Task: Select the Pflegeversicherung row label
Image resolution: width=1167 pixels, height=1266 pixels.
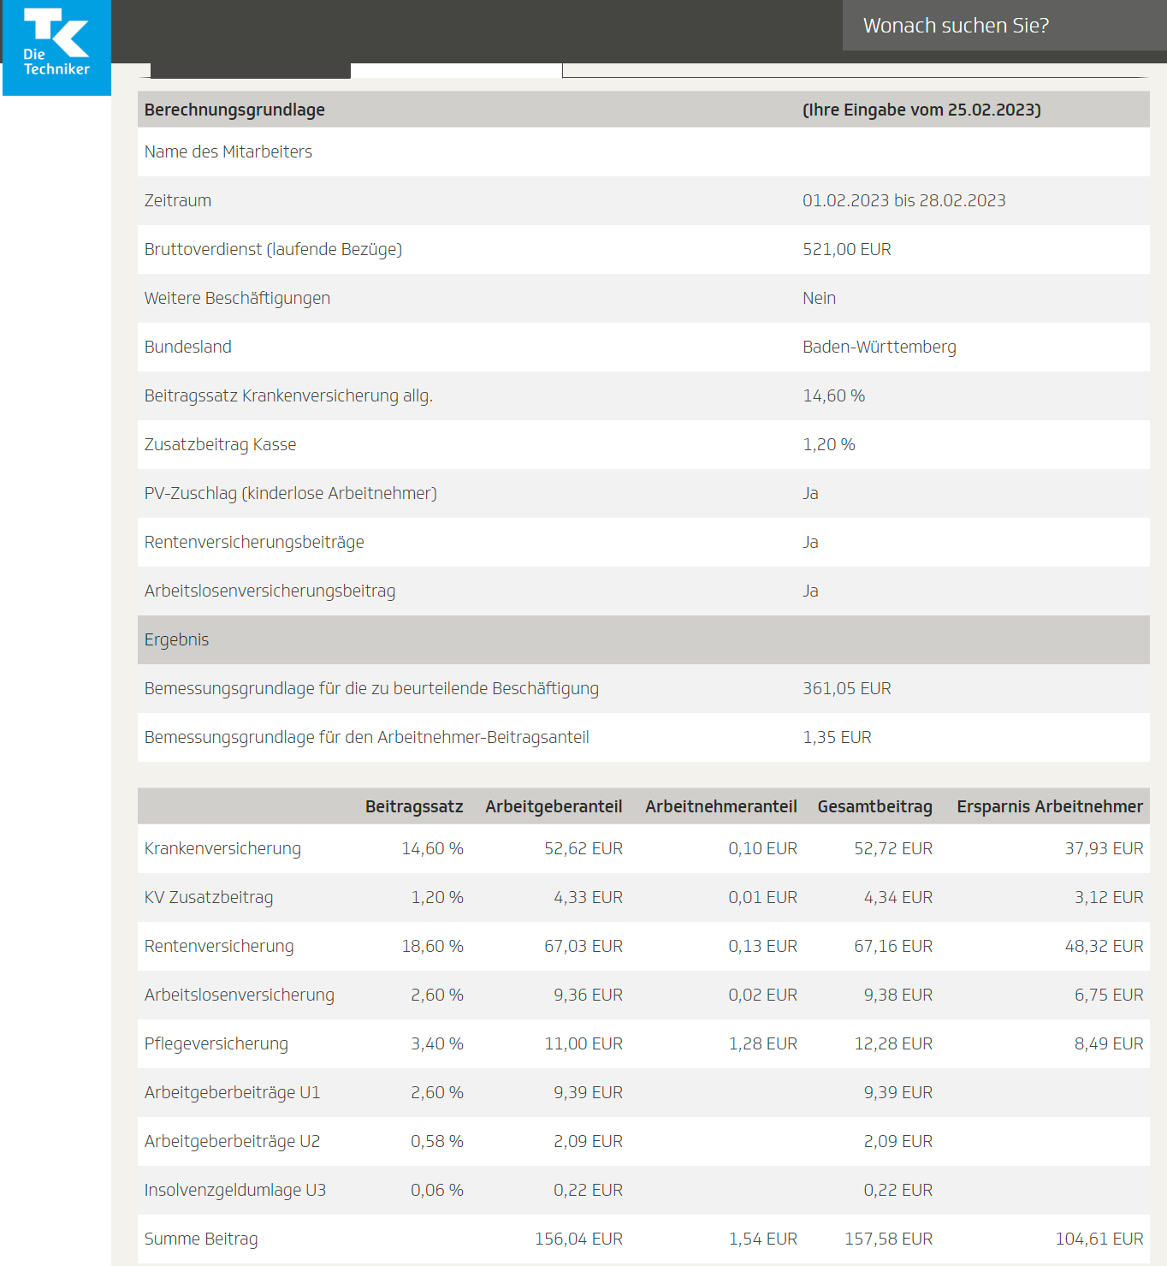Action: [216, 1043]
